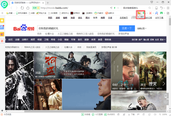
Task: Click the 百度一下 search button
Action: [127, 28]
